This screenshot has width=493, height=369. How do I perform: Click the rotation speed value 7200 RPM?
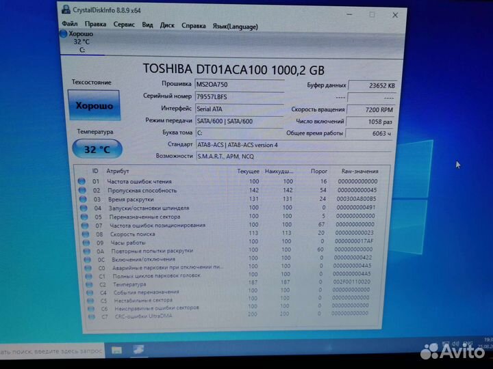[x=370, y=110]
